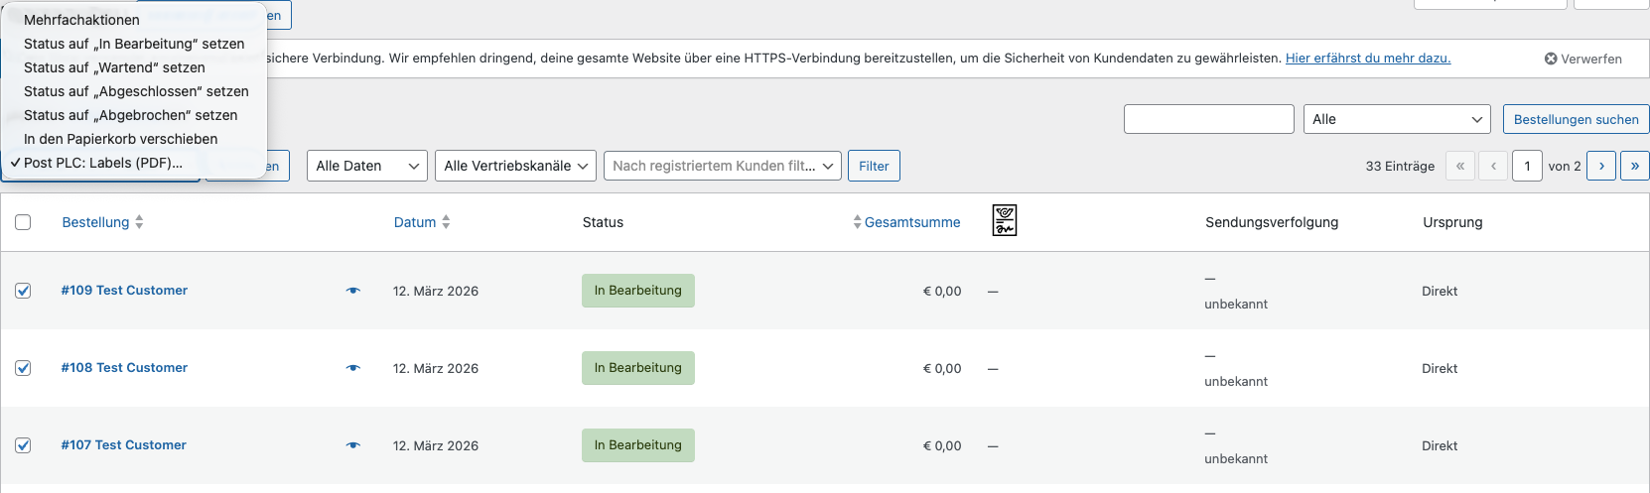Click first page double arrow
This screenshot has height=493, width=1650.
pyautogui.click(x=1460, y=166)
